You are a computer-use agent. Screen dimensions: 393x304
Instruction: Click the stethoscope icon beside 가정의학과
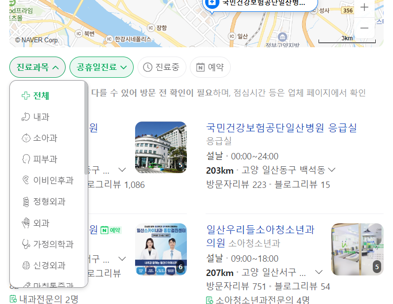(26, 244)
